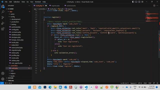
Task: Split the editor to the right
Action: (x=154, y=5)
